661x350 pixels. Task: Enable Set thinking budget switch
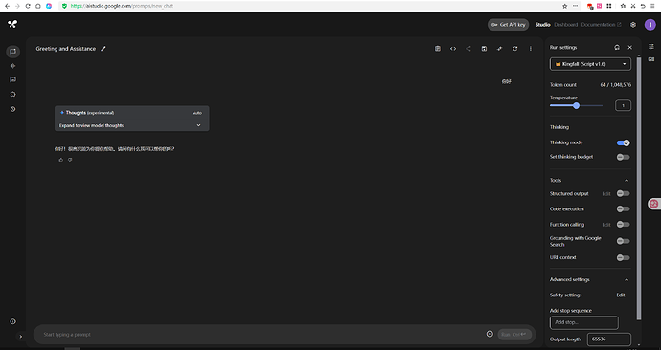(623, 157)
